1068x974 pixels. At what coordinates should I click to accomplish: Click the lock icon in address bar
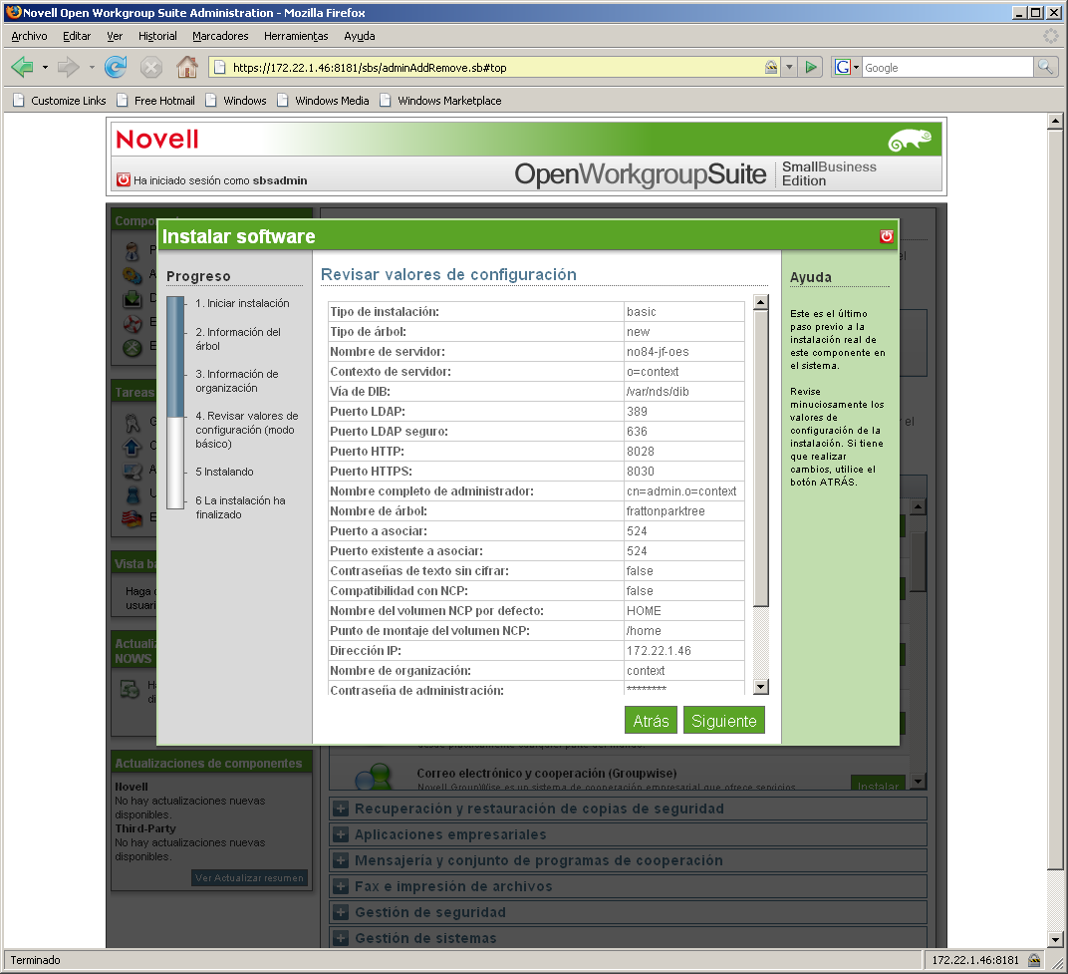pyautogui.click(x=771, y=67)
